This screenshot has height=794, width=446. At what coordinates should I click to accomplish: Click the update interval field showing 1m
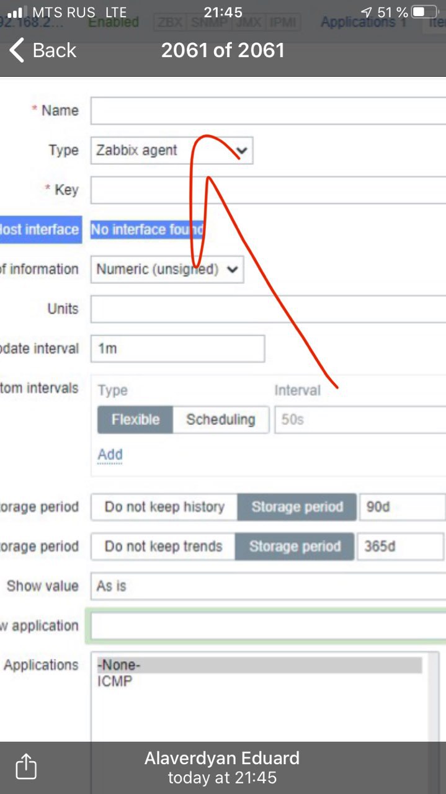pyautogui.click(x=177, y=349)
